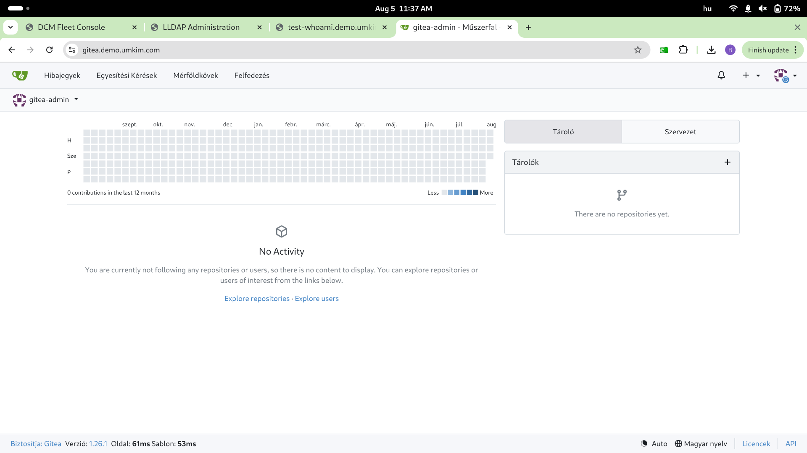Viewport: 807px width, 453px height.
Task: Open the hu keyboard layout indicator
Action: tap(707, 8)
